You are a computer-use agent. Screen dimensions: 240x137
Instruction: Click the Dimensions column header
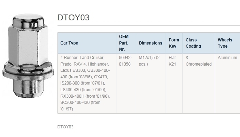tap(151, 43)
